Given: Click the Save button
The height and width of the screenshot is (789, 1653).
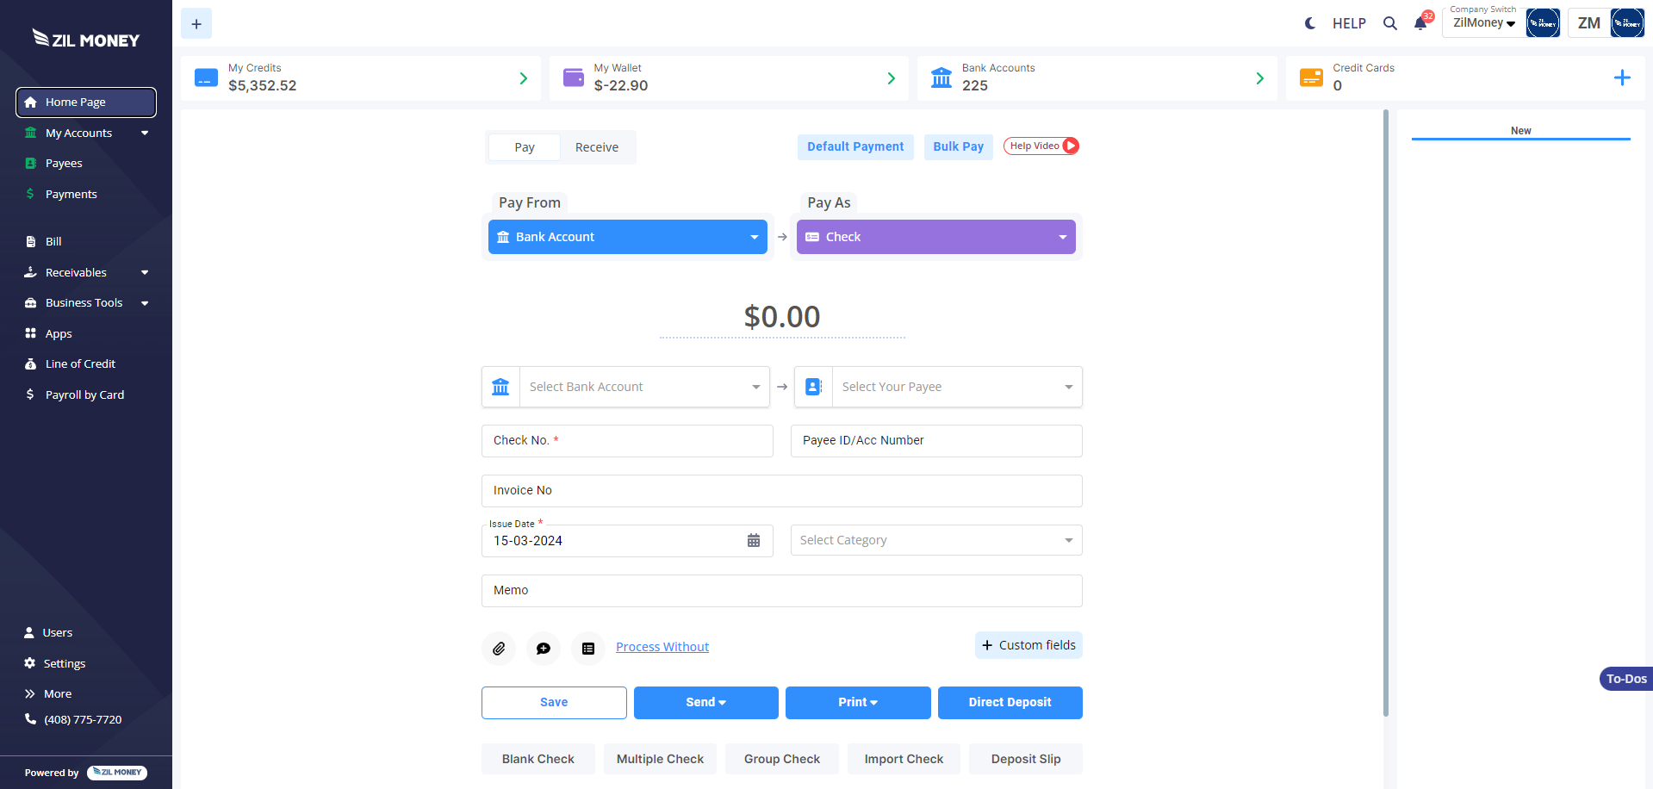Looking at the screenshot, I should coord(554,703).
